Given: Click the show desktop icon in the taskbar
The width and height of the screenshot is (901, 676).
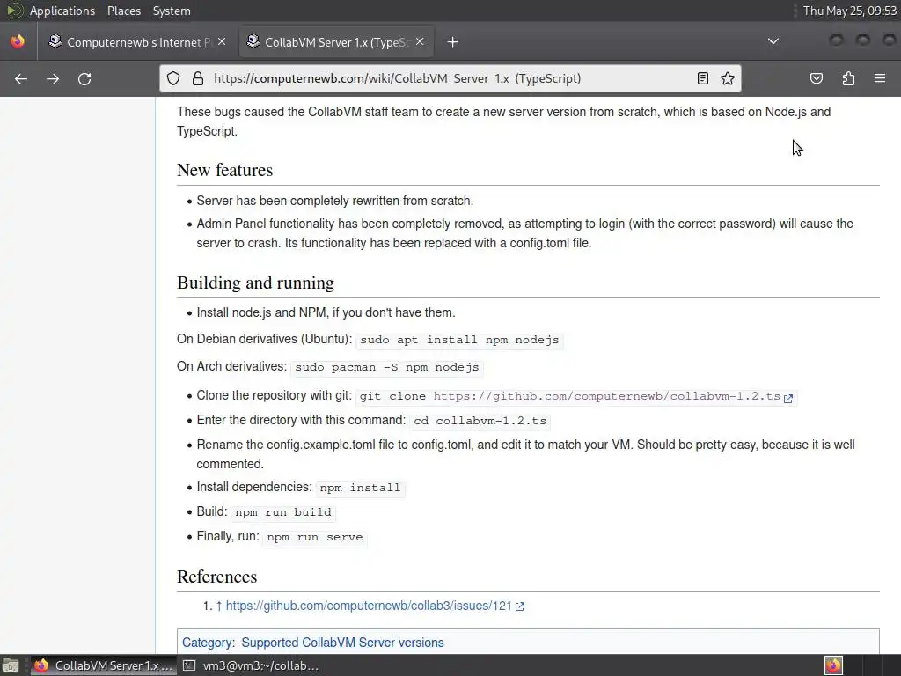Looking at the screenshot, I should (11, 665).
